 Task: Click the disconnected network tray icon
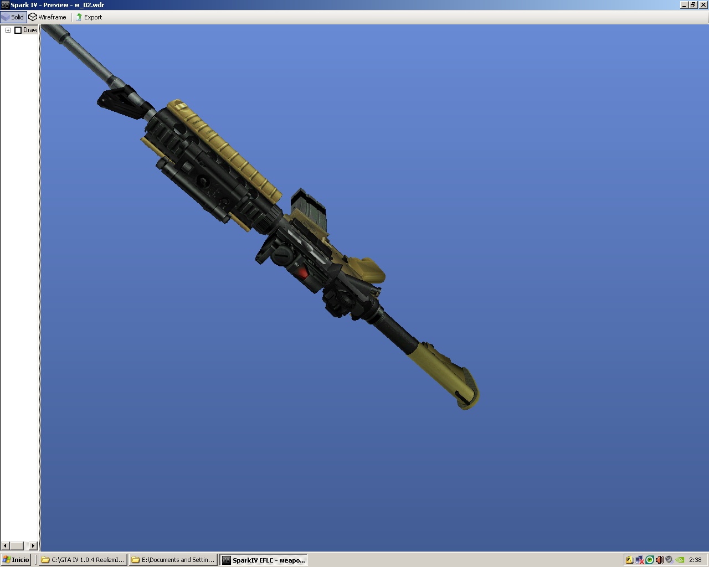coord(640,560)
